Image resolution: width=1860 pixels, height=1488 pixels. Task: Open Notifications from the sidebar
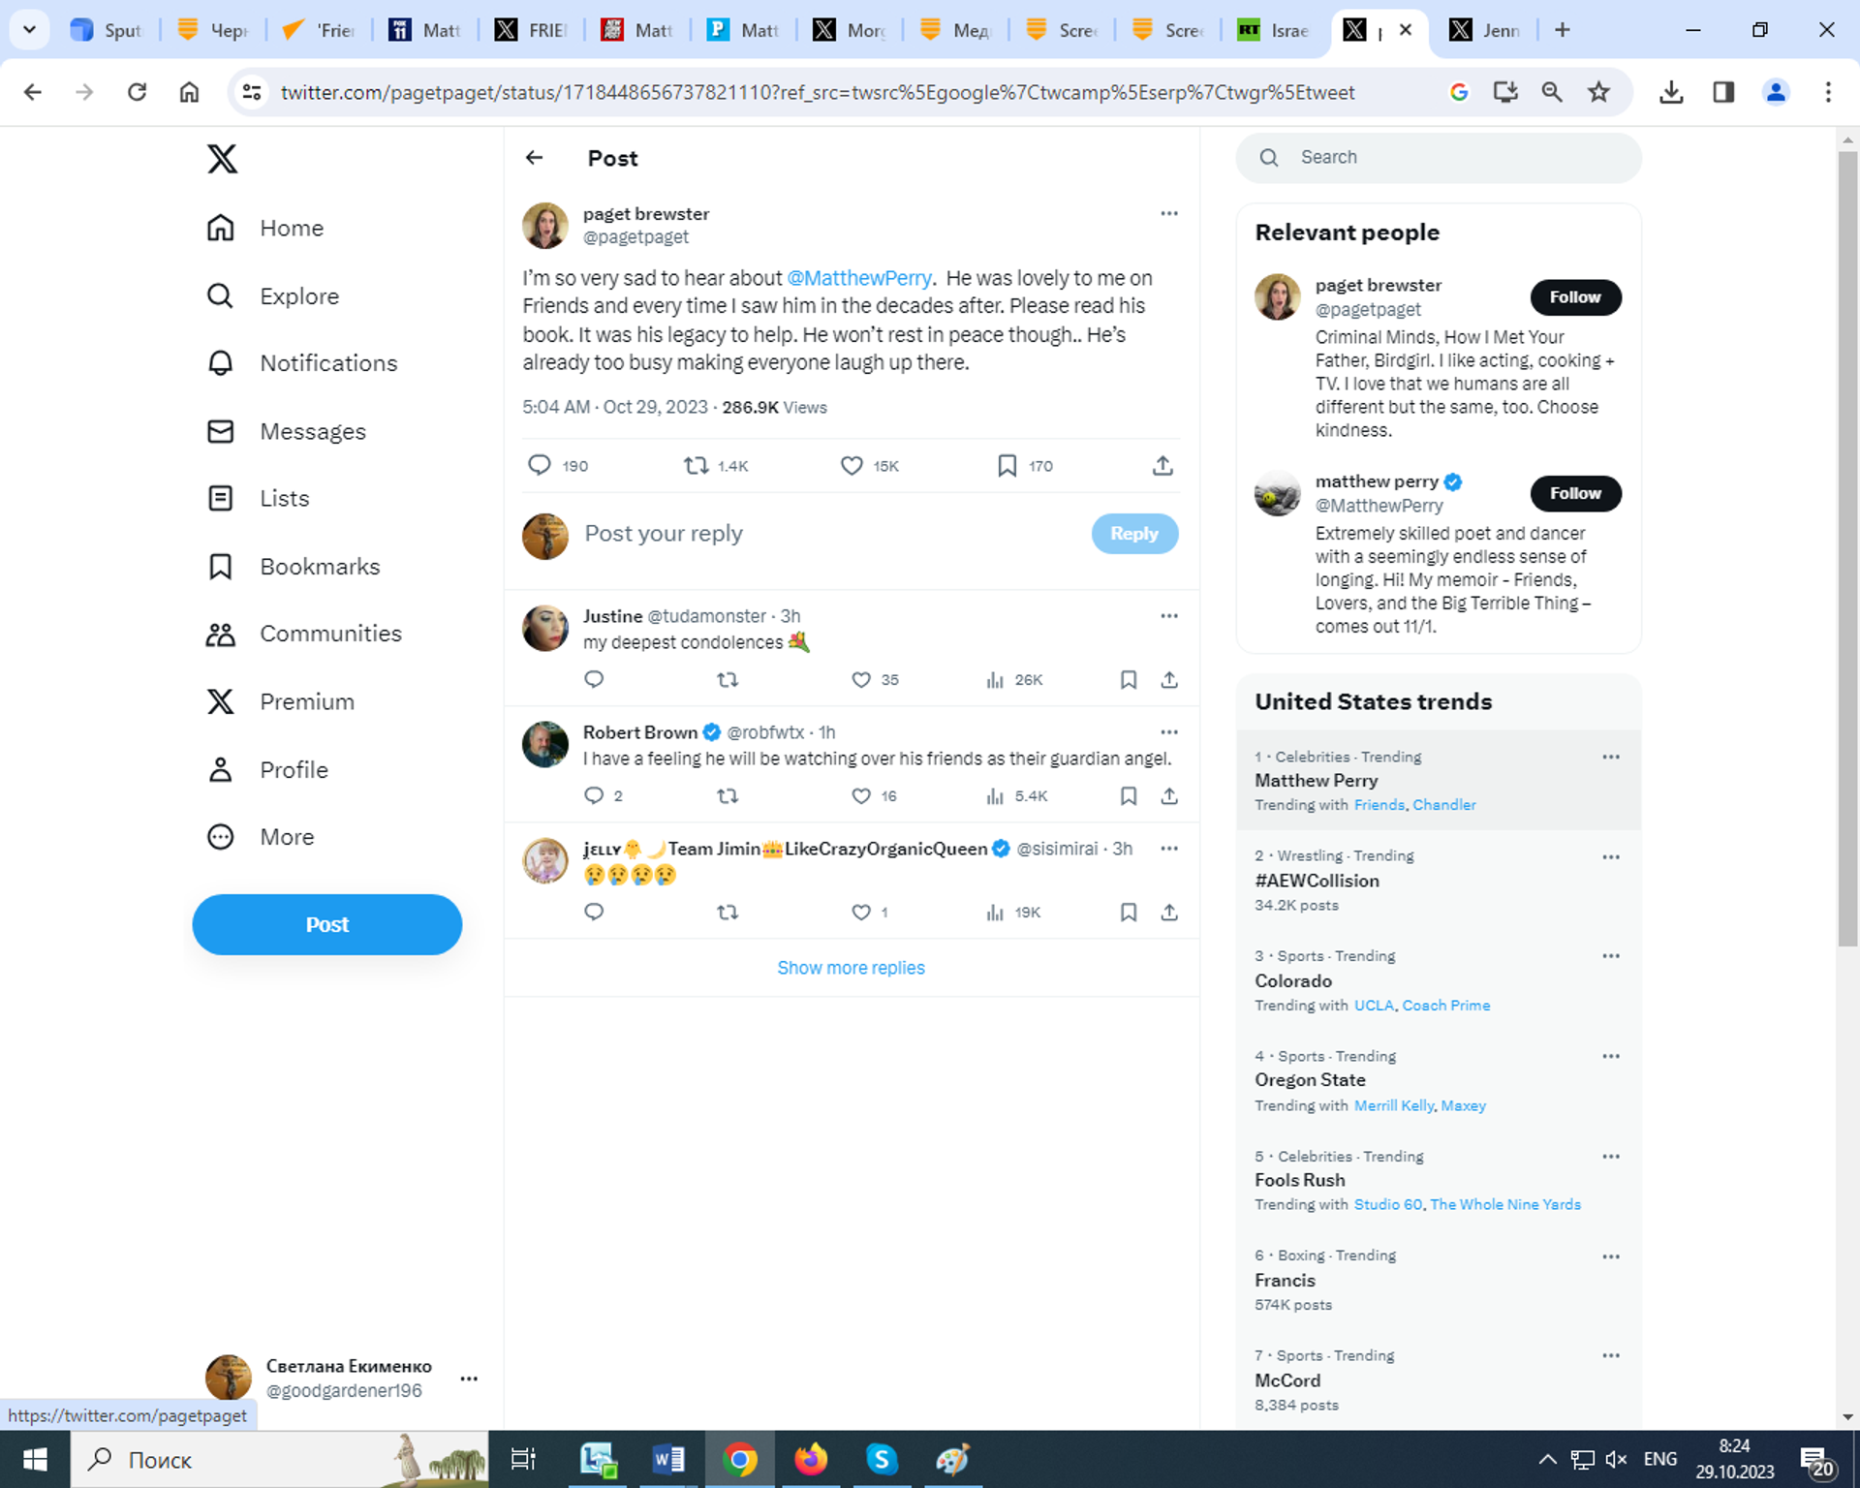(x=302, y=363)
